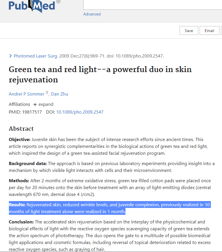222x252 pixels.
Task: Focus the PubMed search input field
Action: click(153, 5)
